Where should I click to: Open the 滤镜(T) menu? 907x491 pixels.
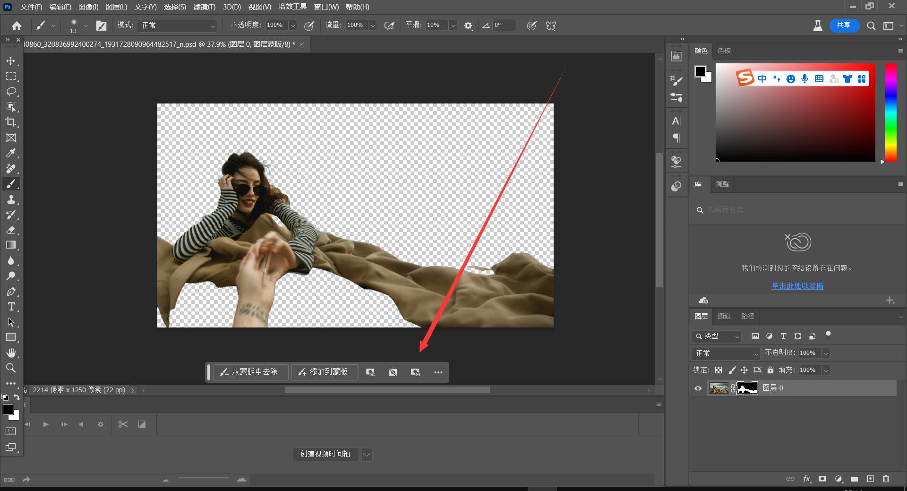205,7
